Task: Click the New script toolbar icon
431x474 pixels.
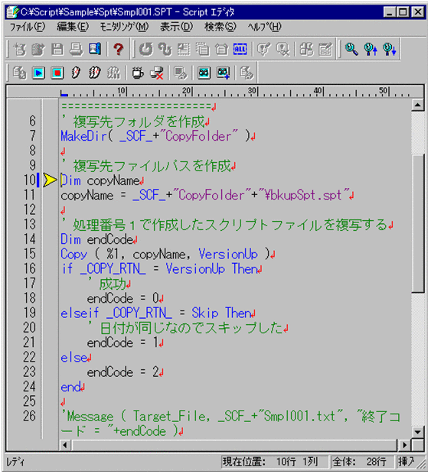Action: click(x=20, y=49)
